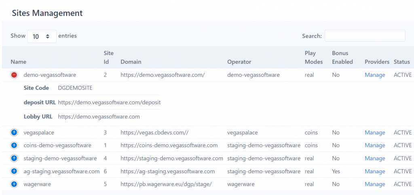Sort table by Name column

(19, 62)
